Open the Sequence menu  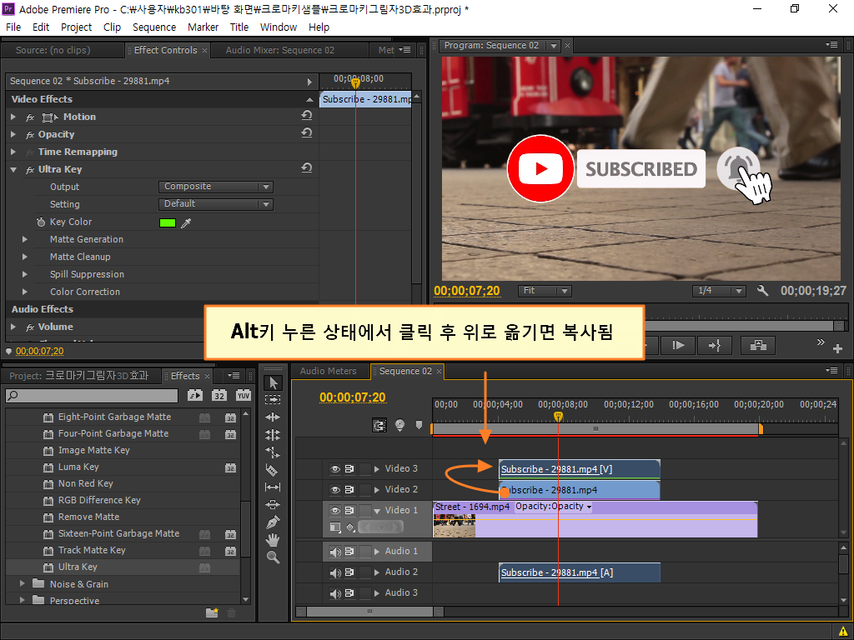point(154,27)
